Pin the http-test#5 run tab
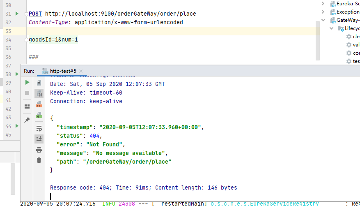 [27, 120]
